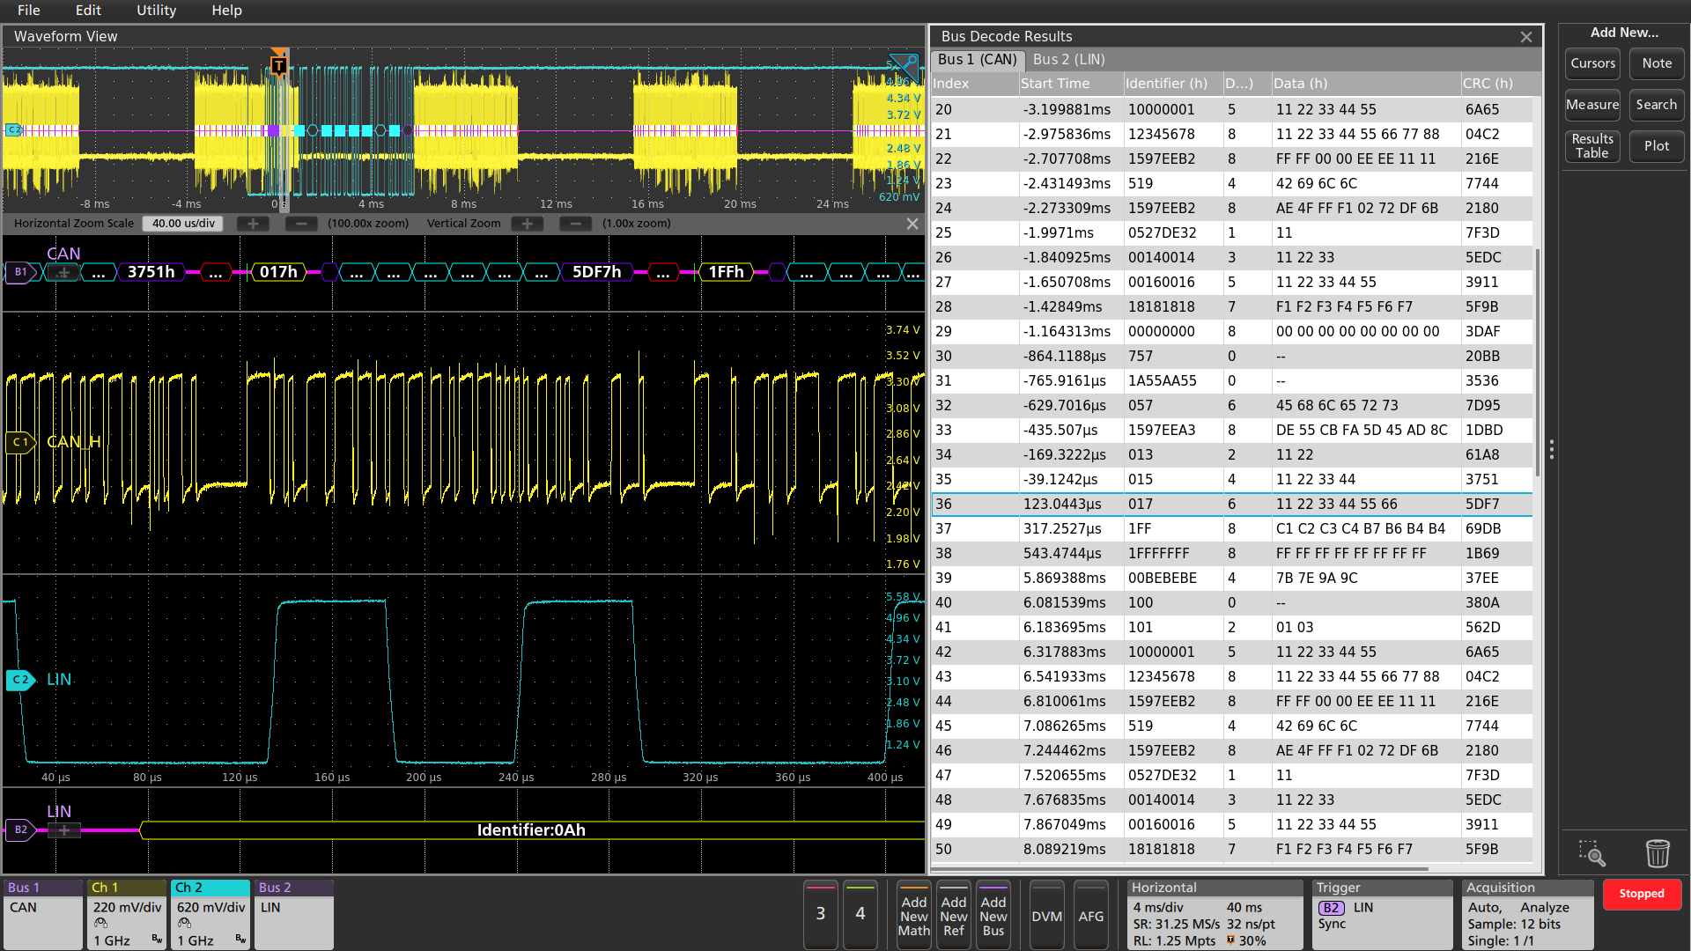
Task: Expand the CAN bus plus expander
Action: click(63, 273)
